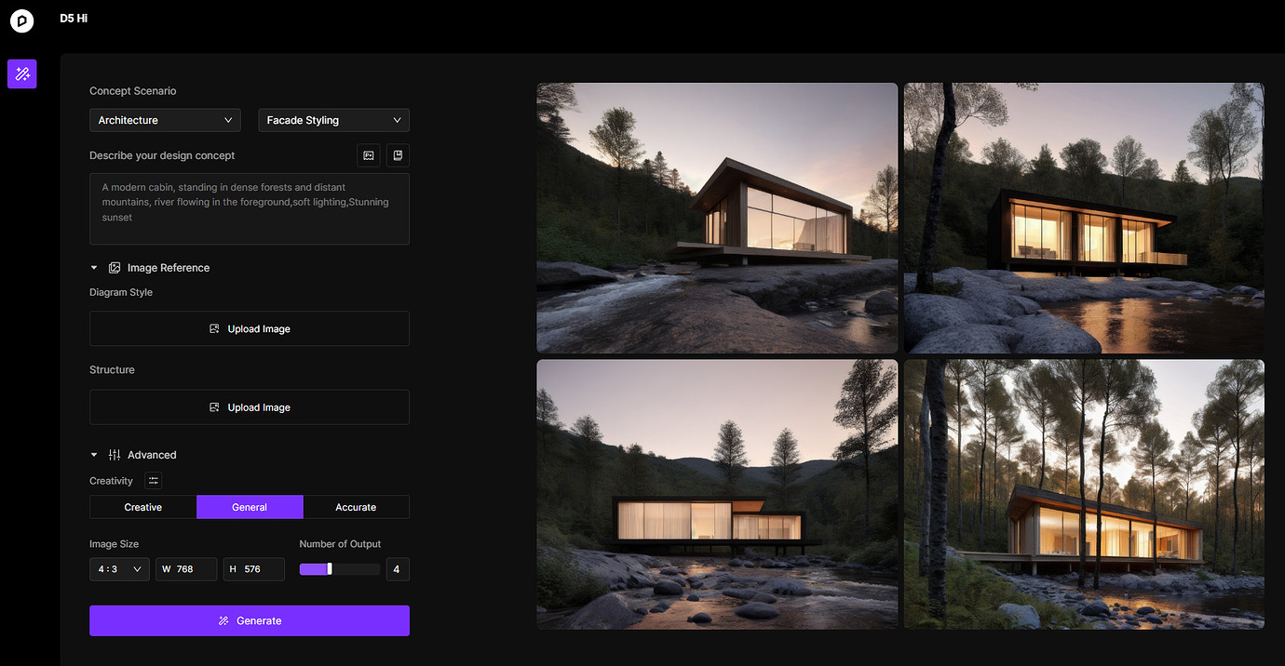
Task: Click the Upload Image icon under Diagram Style
Action: [x=216, y=328]
